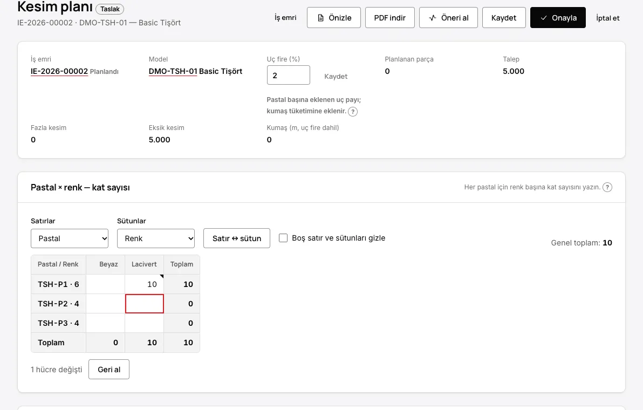Select the TSH-P3 Beyaz cell
The height and width of the screenshot is (410, 643).
coord(105,323)
